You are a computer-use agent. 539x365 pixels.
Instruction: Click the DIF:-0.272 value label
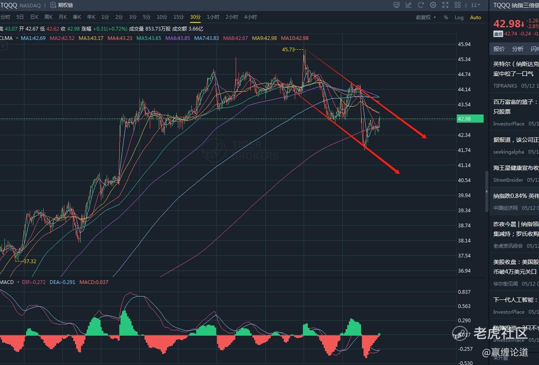(x=34, y=282)
